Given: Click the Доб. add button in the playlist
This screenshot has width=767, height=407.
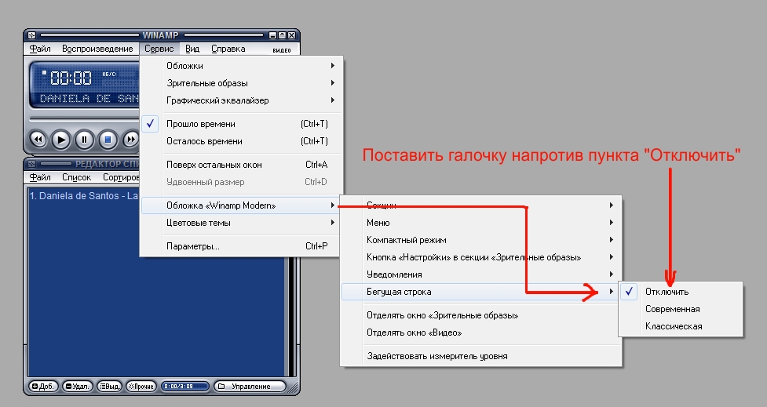Looking at the screenshot, I should pyautogui.click(x=43, y=387).
